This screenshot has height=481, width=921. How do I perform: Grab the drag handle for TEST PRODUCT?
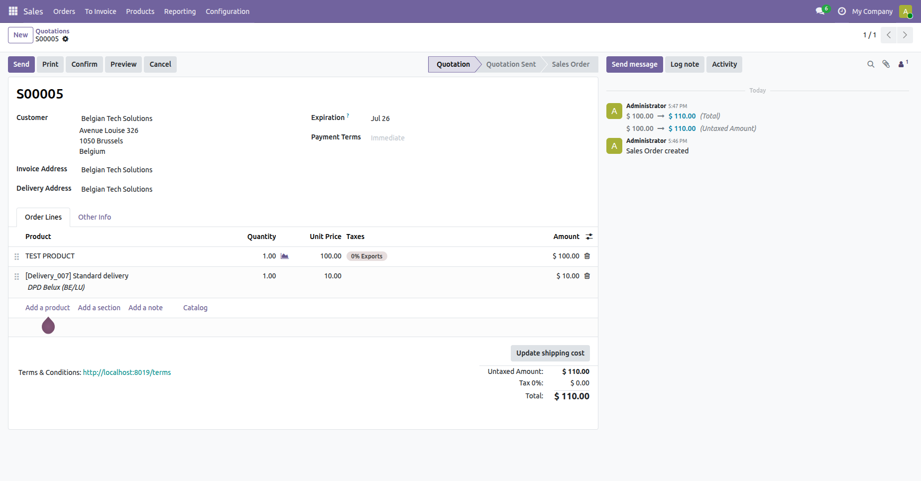(x=16, y=256)
